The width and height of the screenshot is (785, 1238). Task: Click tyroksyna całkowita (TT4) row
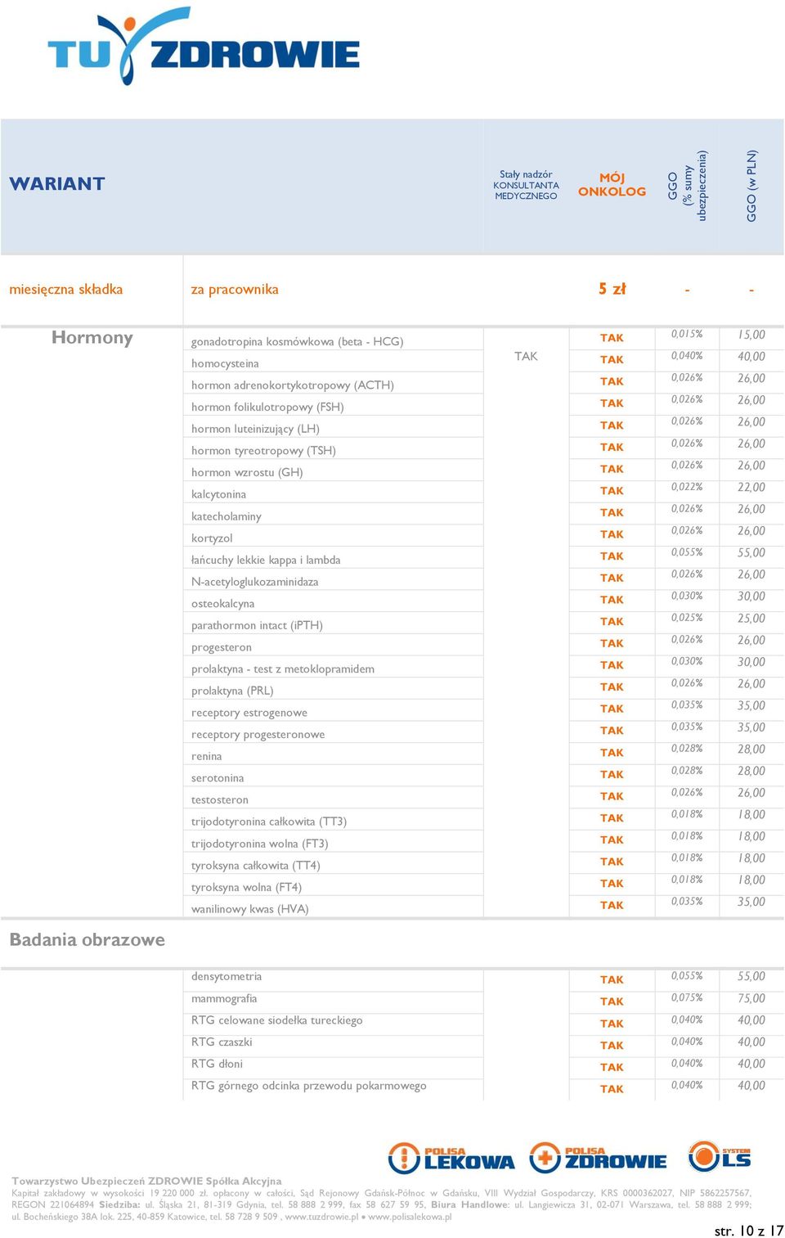click(255, 866)
